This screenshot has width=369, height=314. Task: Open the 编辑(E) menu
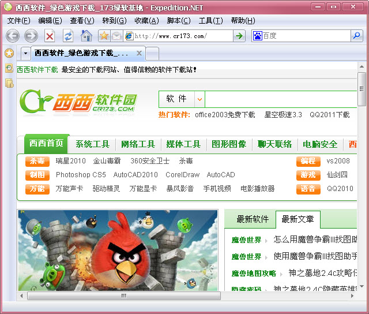[50, 21]
